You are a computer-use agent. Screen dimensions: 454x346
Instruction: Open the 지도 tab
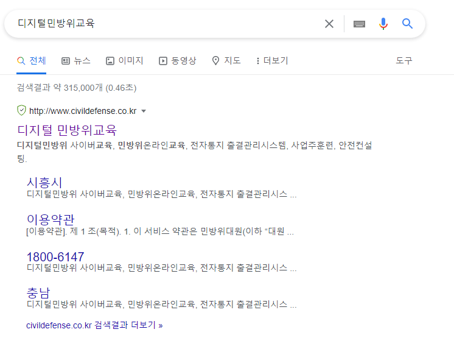(x=226, y=61)
